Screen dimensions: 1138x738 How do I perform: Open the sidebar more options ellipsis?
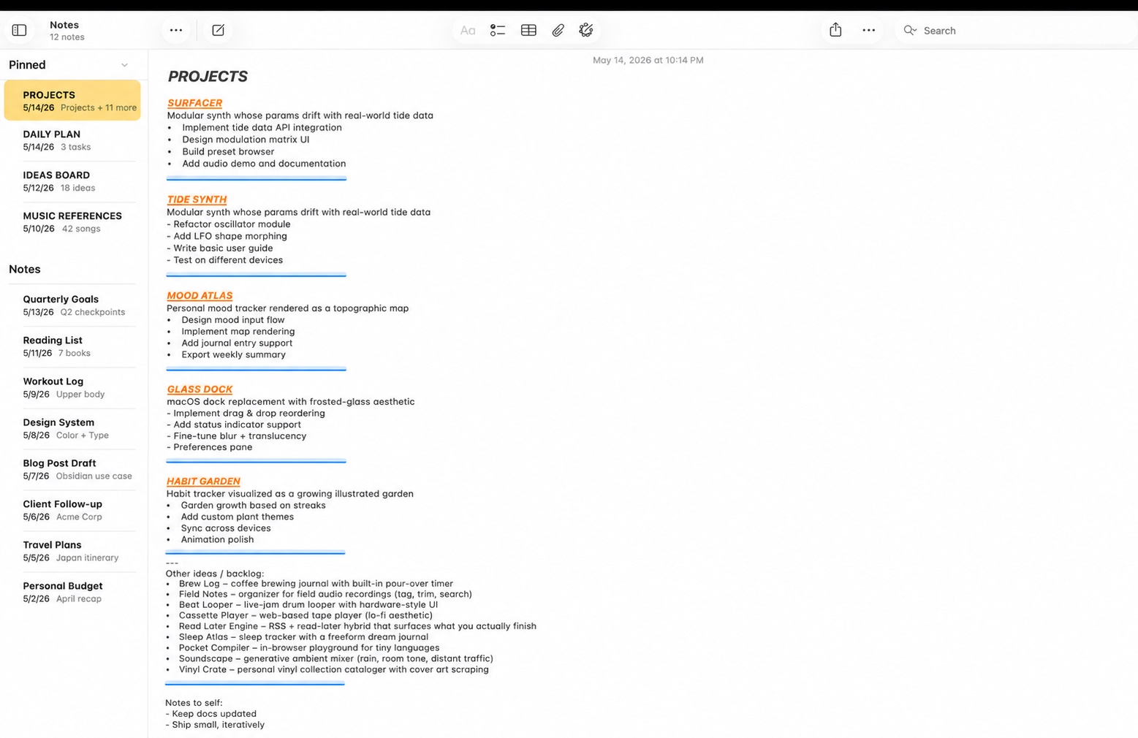click(x=176, y=30)
